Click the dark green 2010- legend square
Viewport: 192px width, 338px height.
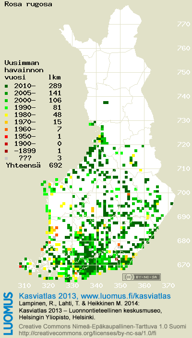pyautogui.click(x=6, y=86)
